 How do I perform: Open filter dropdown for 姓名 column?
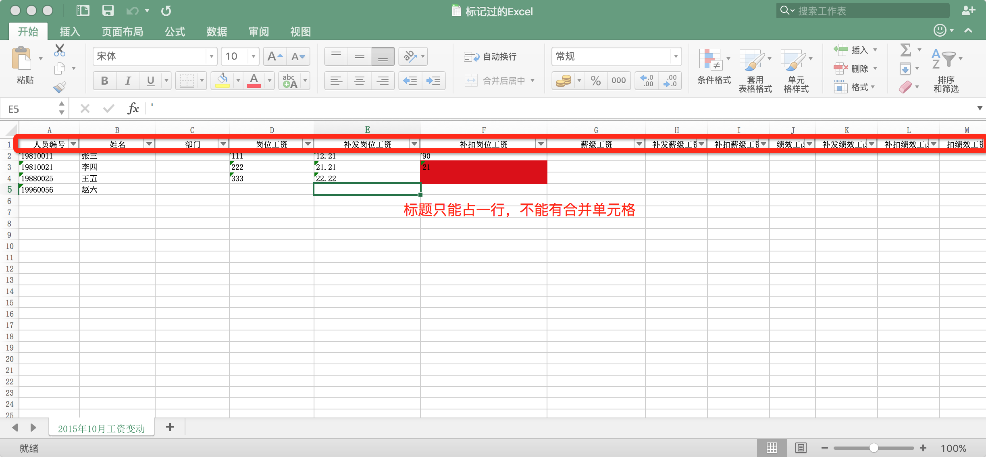pos(149,144)
